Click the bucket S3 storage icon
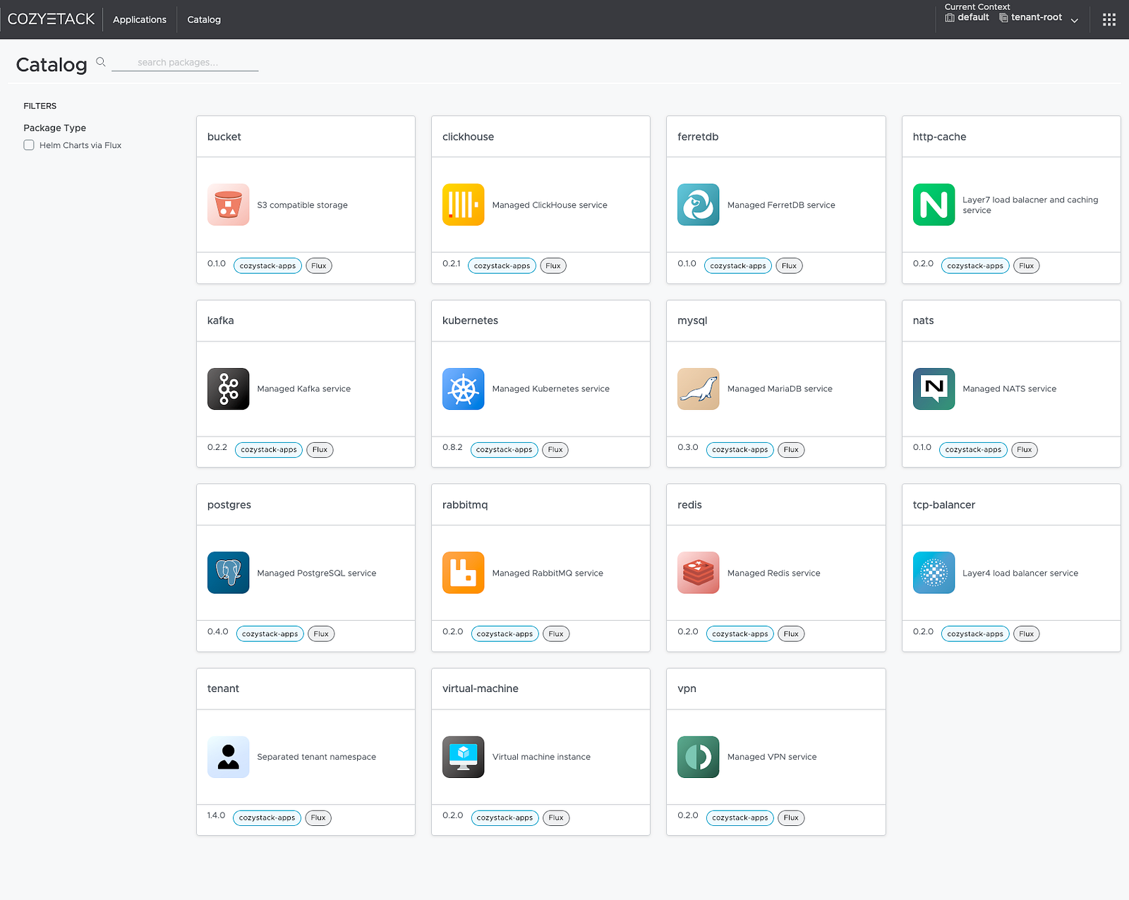This screenshot has height=900, width=1129. click(228, 205)
